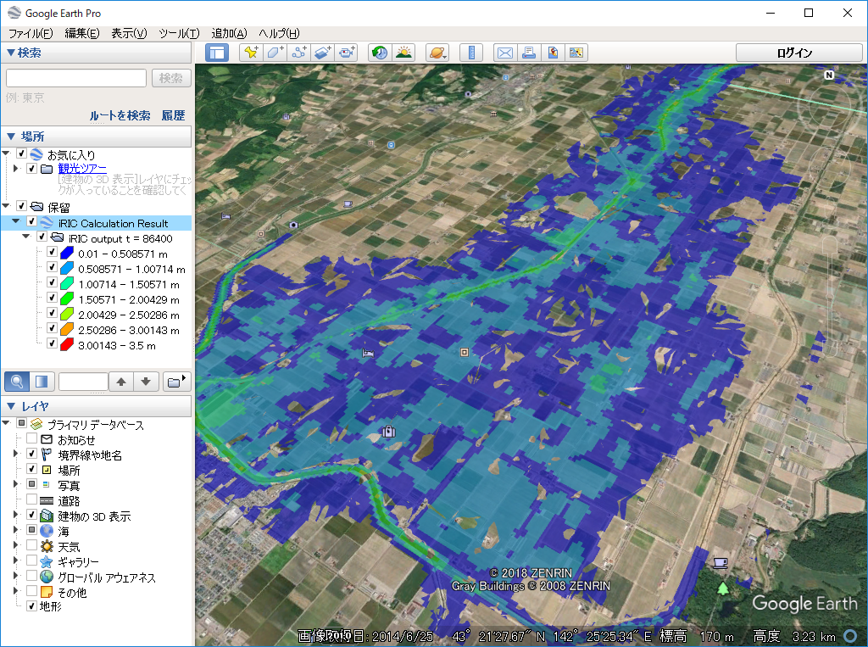The width and height of the screenshot is (868, 647).
Task: Open the ツール(T) menu
Action: click(x=179, y=33)
